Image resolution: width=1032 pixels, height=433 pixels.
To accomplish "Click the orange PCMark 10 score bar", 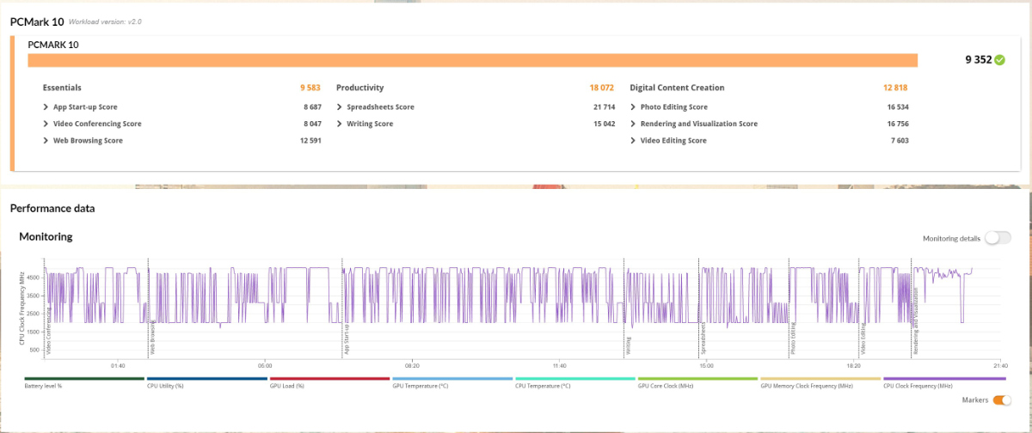I will click(472, 60).
